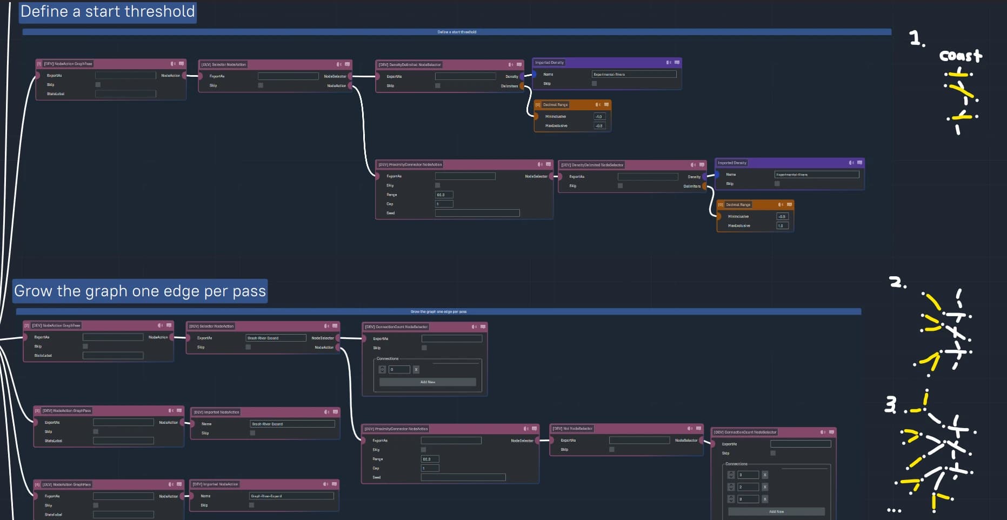Toggle Skip checkbox on [2] NodeAction GraphPass node

pos(85,346)
